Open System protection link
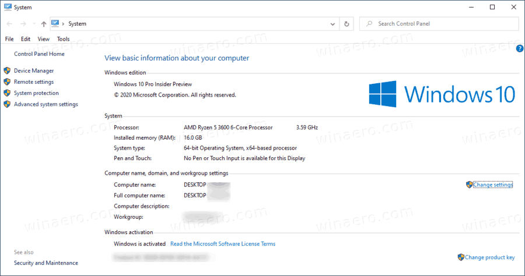Screen dimensions: 525x276 tap(36, 93)
